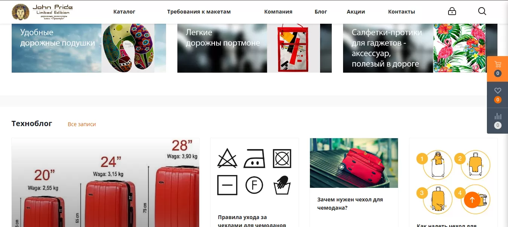Click the orange scroll-to-top arrow button
This screenshot has width=508, height=227.
tap(472, 200)
